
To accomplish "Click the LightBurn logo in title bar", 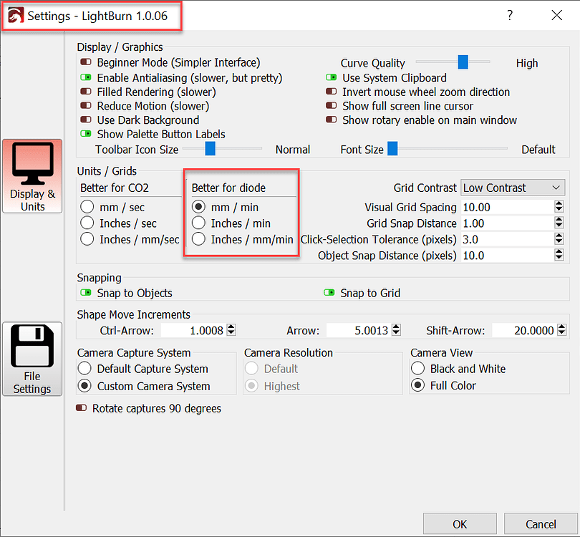I will 15,15.
